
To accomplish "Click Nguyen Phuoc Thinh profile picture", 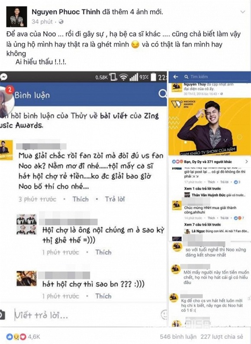I will (16, 16).
